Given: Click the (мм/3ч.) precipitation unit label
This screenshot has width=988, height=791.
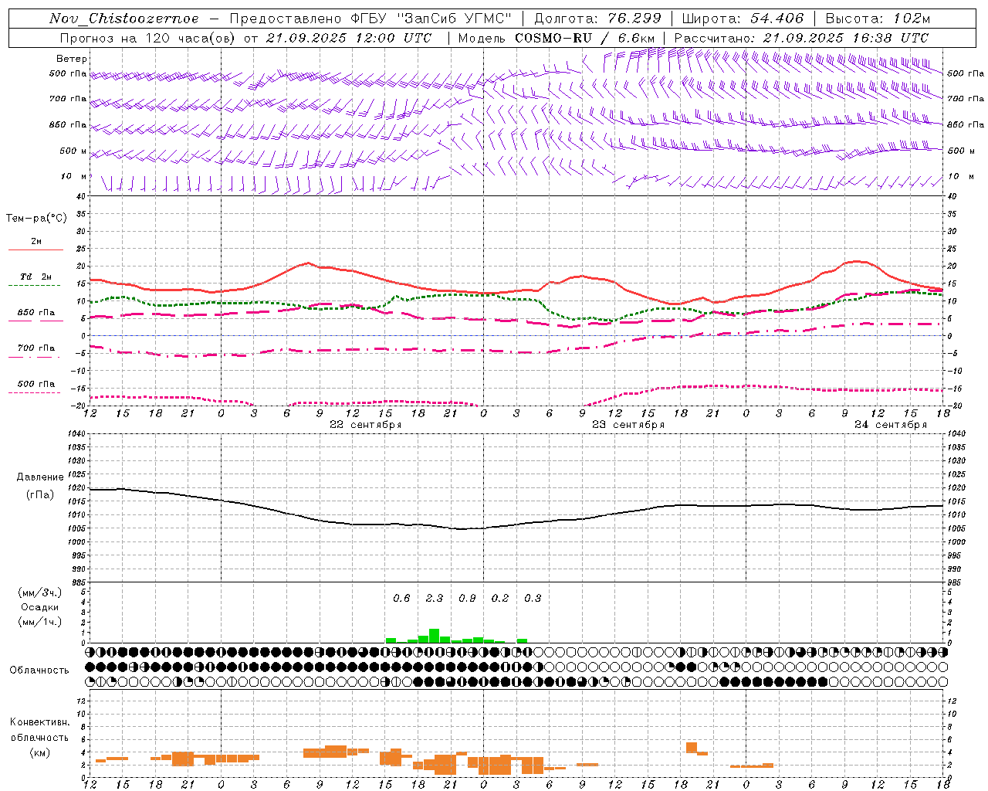Looking at the screenshot, I should tap(40, 592).
